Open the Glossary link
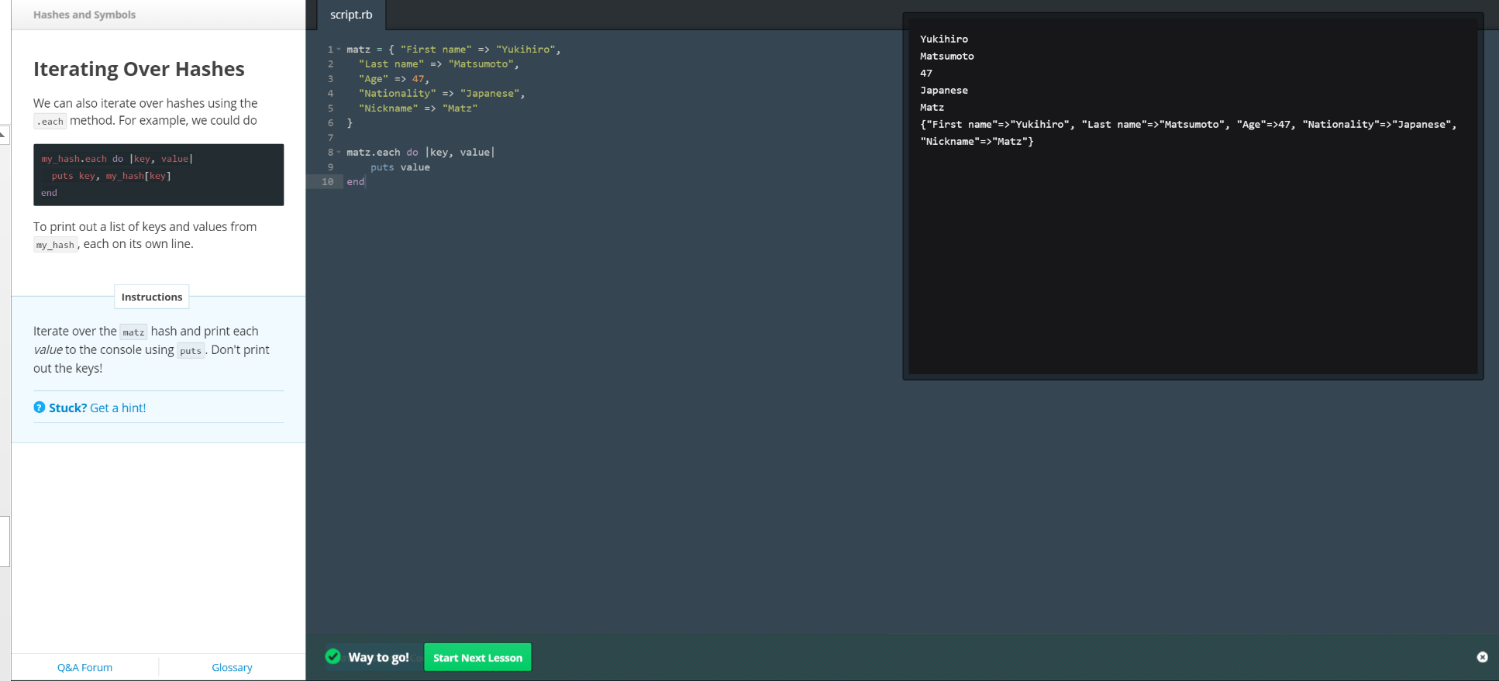1499x681 pixels. pos(232,667)
